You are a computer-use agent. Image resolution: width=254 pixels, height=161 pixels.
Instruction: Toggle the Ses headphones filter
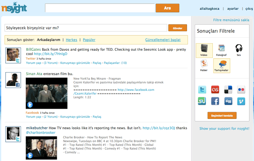click(239, 50)
